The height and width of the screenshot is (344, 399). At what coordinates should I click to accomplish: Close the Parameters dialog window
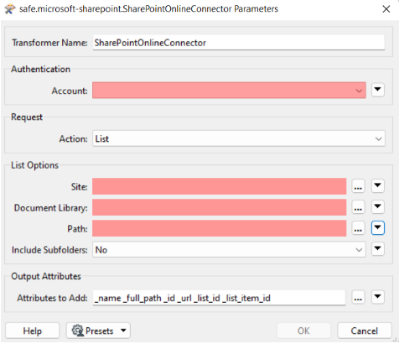pos(386,9)
